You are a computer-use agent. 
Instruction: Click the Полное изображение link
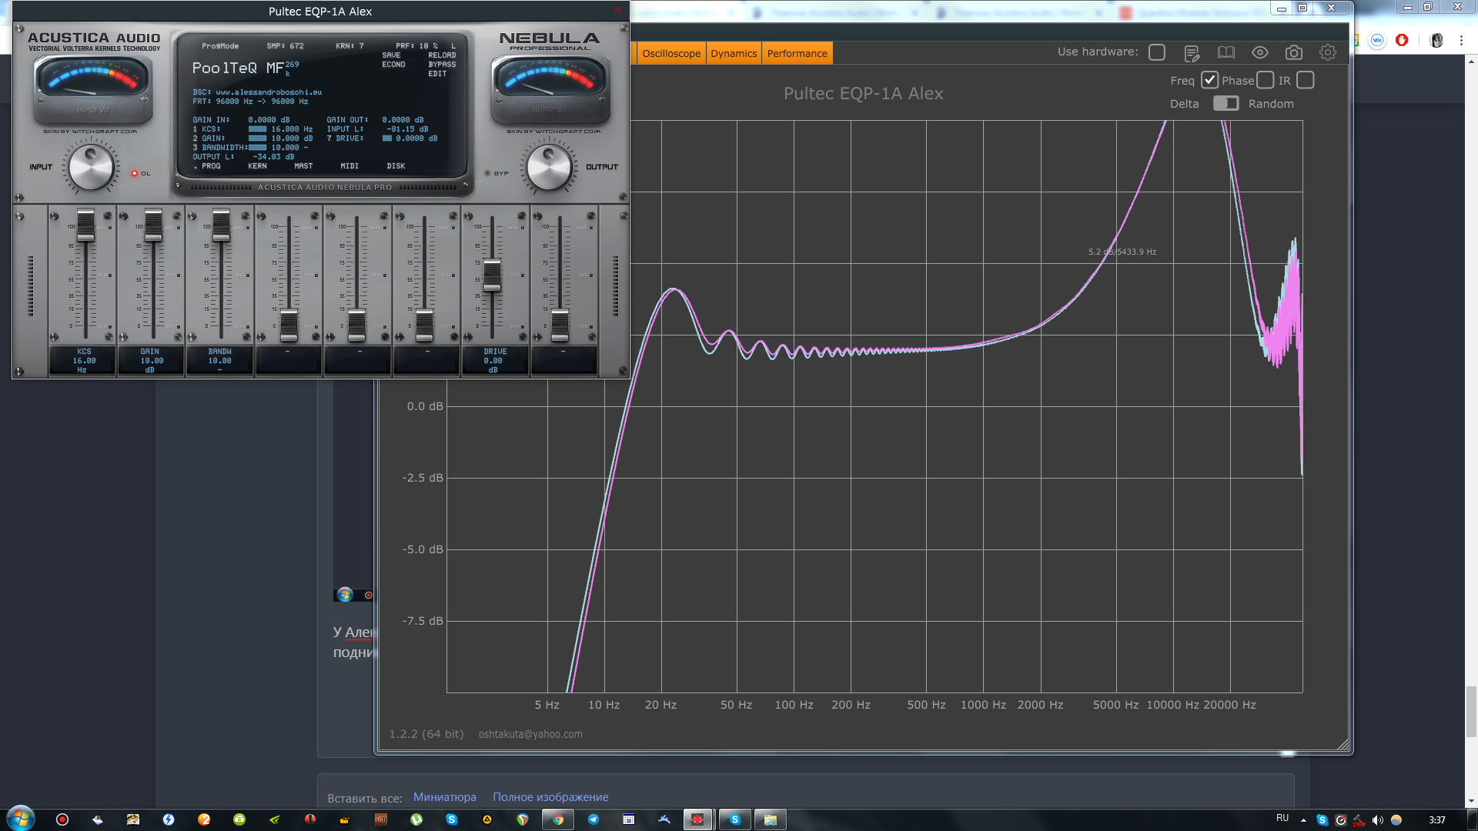click(x=550, y=797)
